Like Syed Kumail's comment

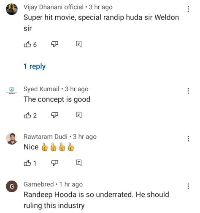(27, 115)
